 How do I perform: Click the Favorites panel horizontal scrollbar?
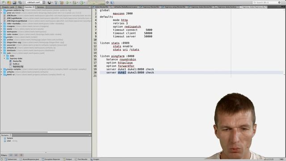24,132
